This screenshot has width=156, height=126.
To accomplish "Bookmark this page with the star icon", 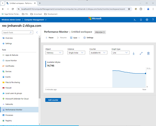I will 129,9.
